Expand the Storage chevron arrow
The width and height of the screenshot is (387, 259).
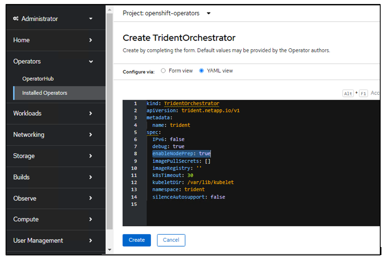coord(91,156)
